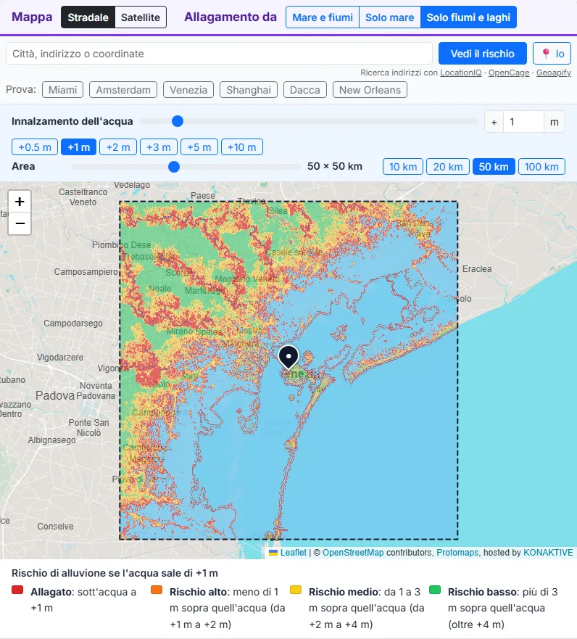This screenshot has width=577, height=639.
Task: Open the OpenCage link
Action: 509,73
